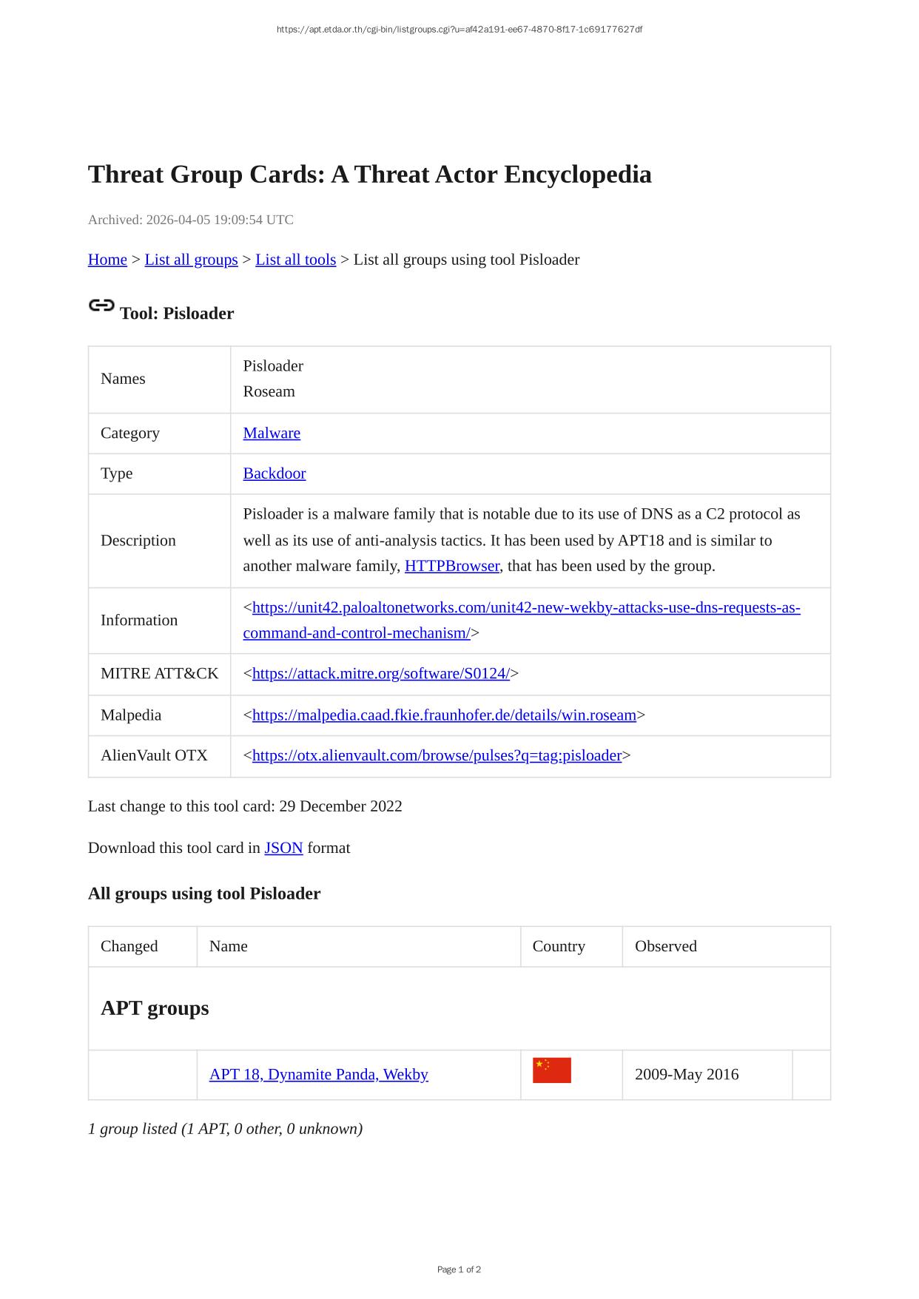The image size is (919, 1299).
Task: Open the Malware category link
Action: coord(272,433)
